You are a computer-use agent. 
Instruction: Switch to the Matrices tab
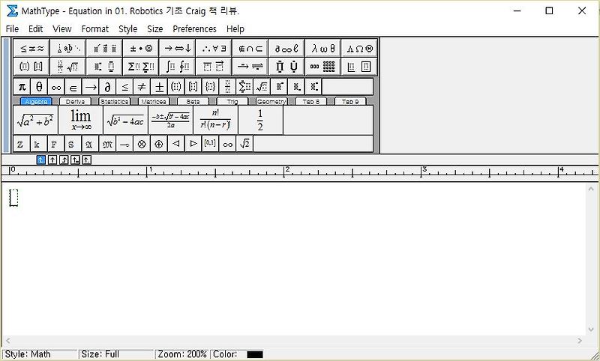pos(154,101)
